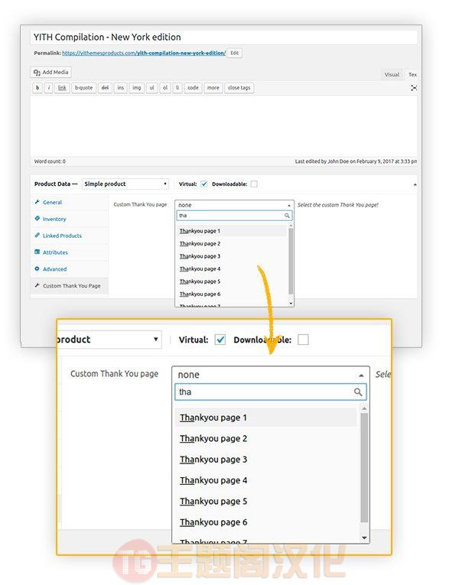This screenshot has width=459, height=585.
Task: Click inside the content editor area
Action: [223, 125]
